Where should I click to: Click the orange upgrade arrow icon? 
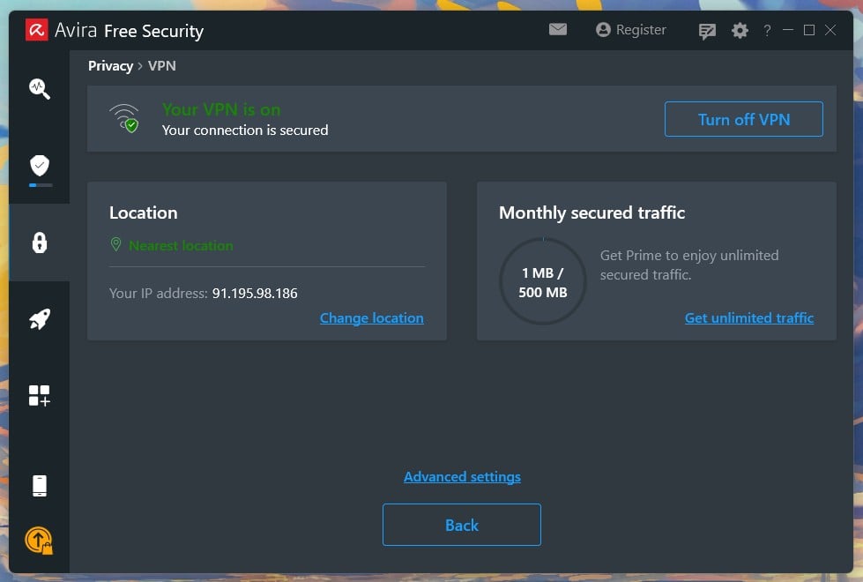pyautogui.click(x=39, y=541)
